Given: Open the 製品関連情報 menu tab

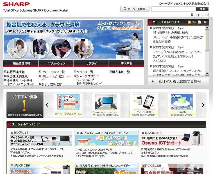Looking at the screenshot, I should click(x=21, y=63).
